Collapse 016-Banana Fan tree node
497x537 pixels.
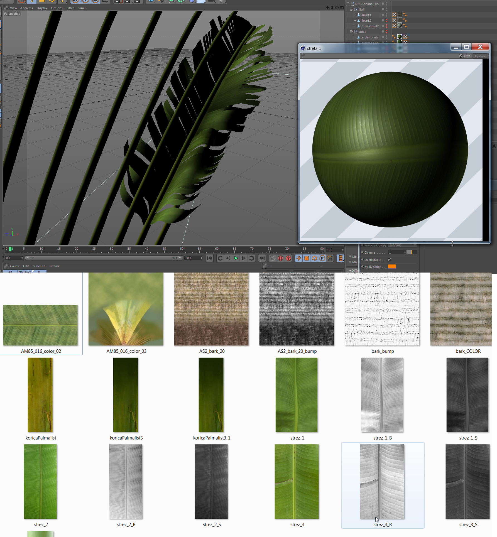(348, 4)
